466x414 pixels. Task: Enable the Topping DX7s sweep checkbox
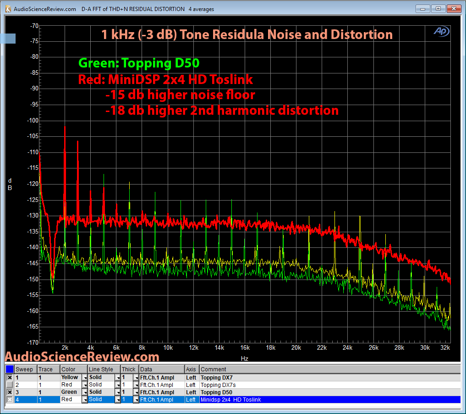pyautogui.click(x=10, y=385)
